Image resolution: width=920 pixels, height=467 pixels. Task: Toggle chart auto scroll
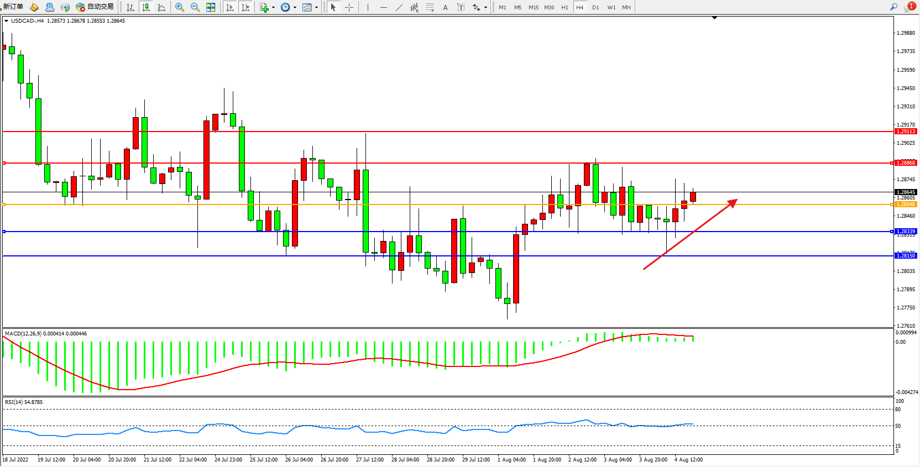230,7
